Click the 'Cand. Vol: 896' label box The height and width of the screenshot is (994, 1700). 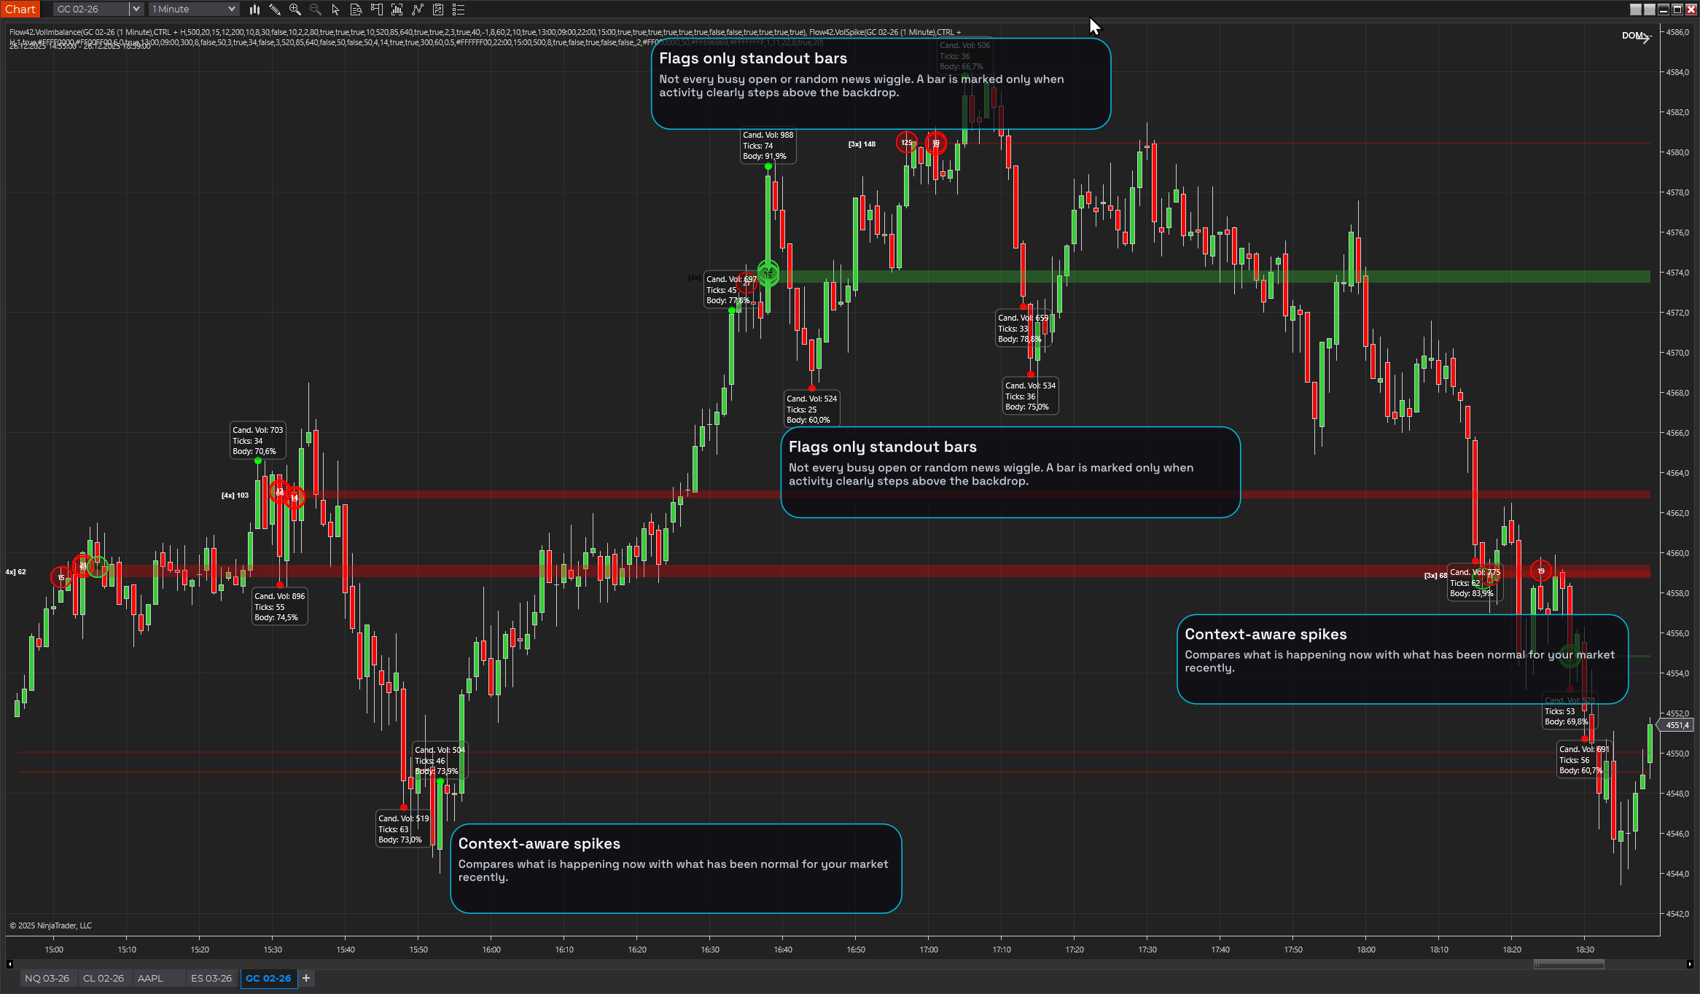pyautogui.click(x=280, y=607)
